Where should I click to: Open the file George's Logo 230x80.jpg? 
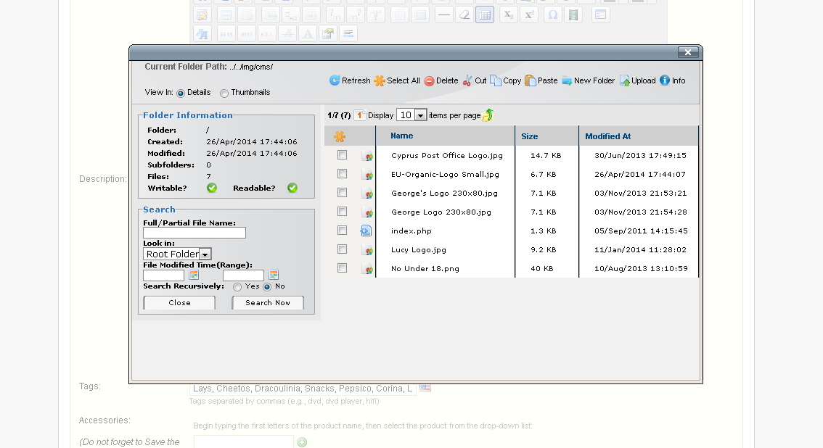444,194
